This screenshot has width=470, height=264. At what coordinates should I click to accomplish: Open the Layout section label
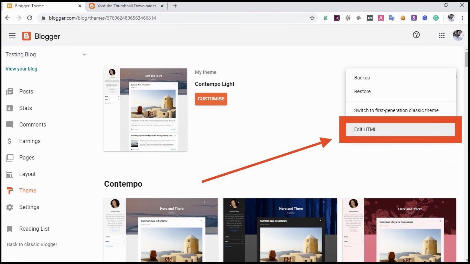[x=28, y=174]
